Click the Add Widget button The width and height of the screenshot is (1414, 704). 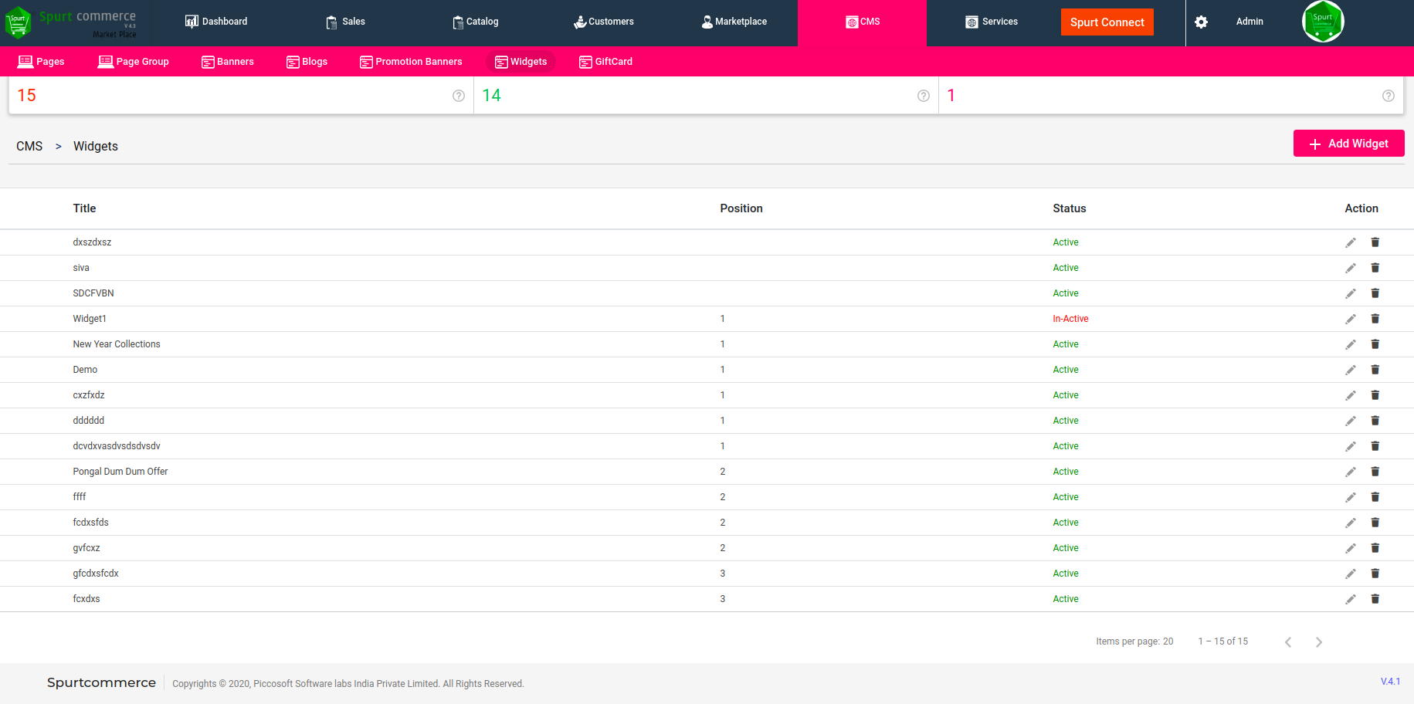tap(1348, 144)
